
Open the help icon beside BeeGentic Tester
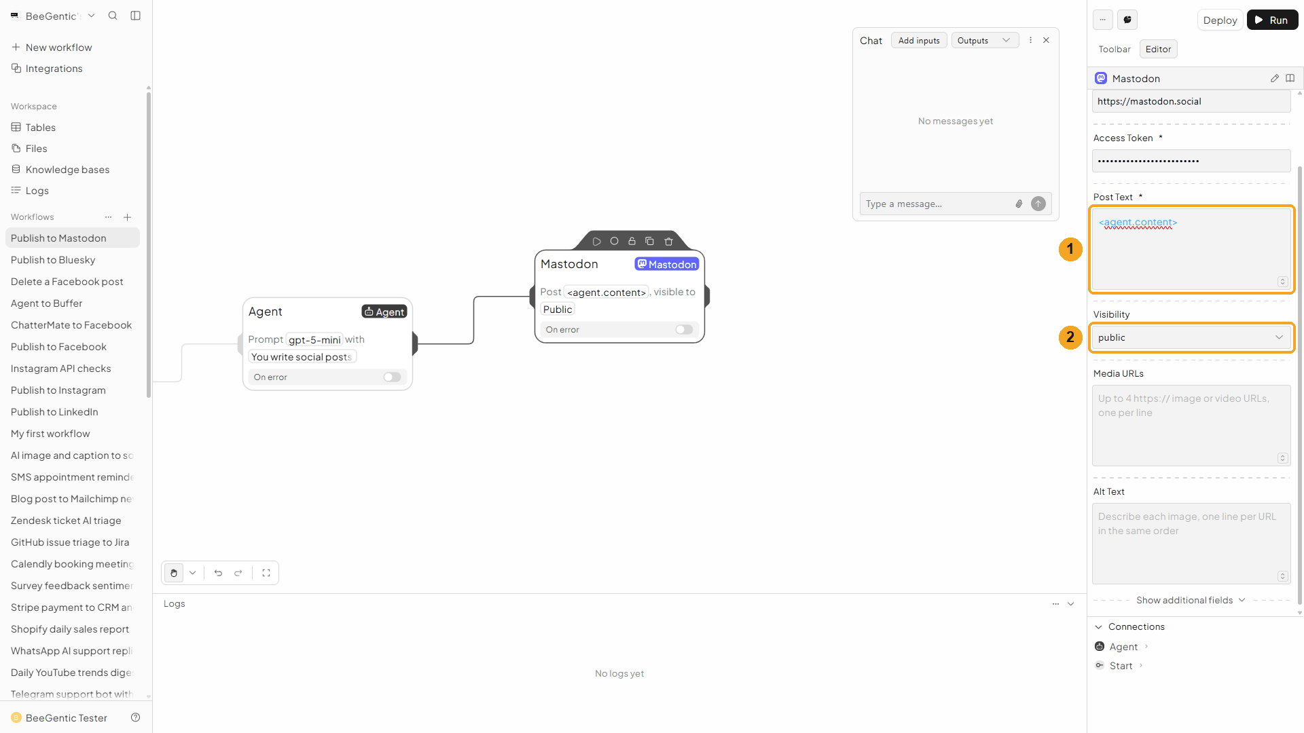135,717
